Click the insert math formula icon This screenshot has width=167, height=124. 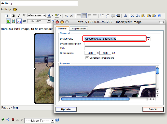[x=19, y=21]
